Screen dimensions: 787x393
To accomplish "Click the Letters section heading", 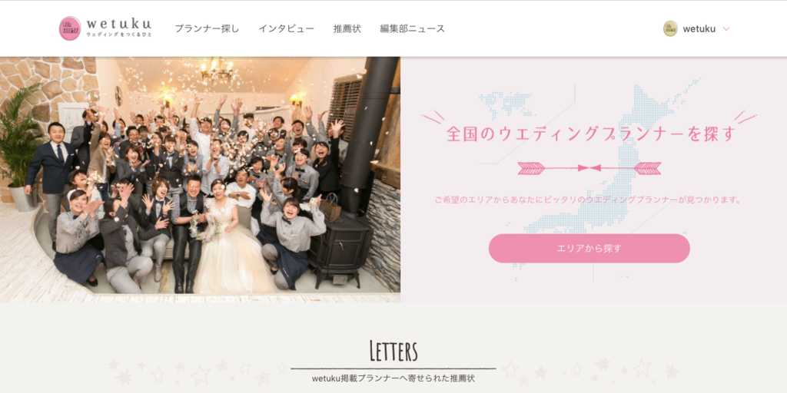I will [393, 351].
